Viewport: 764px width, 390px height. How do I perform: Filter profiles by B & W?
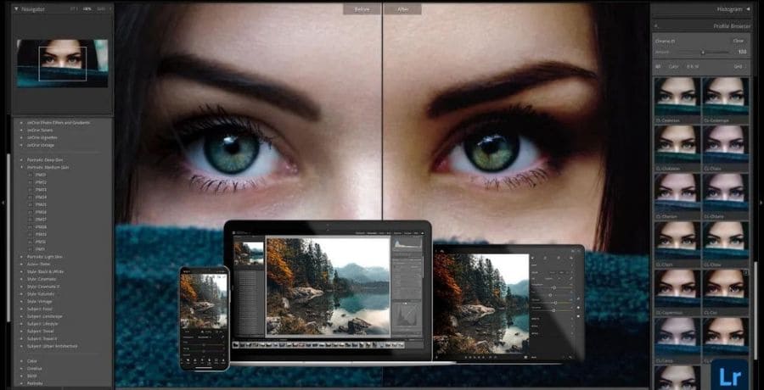(691, 66)
